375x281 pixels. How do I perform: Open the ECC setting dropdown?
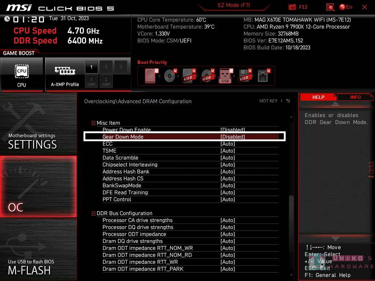pos(190,143)
